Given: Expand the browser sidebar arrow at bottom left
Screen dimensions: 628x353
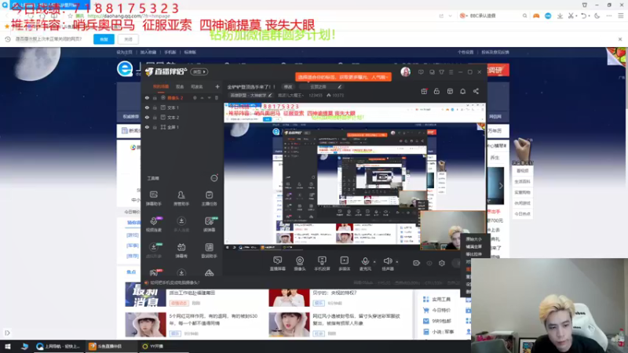Looking at the screenshot, I should click(x=7, y=333).
